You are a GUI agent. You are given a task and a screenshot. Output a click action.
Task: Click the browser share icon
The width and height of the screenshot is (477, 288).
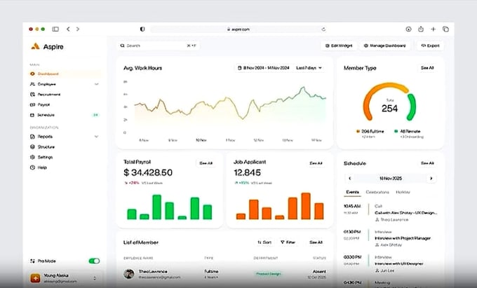[x=421, y=29]
